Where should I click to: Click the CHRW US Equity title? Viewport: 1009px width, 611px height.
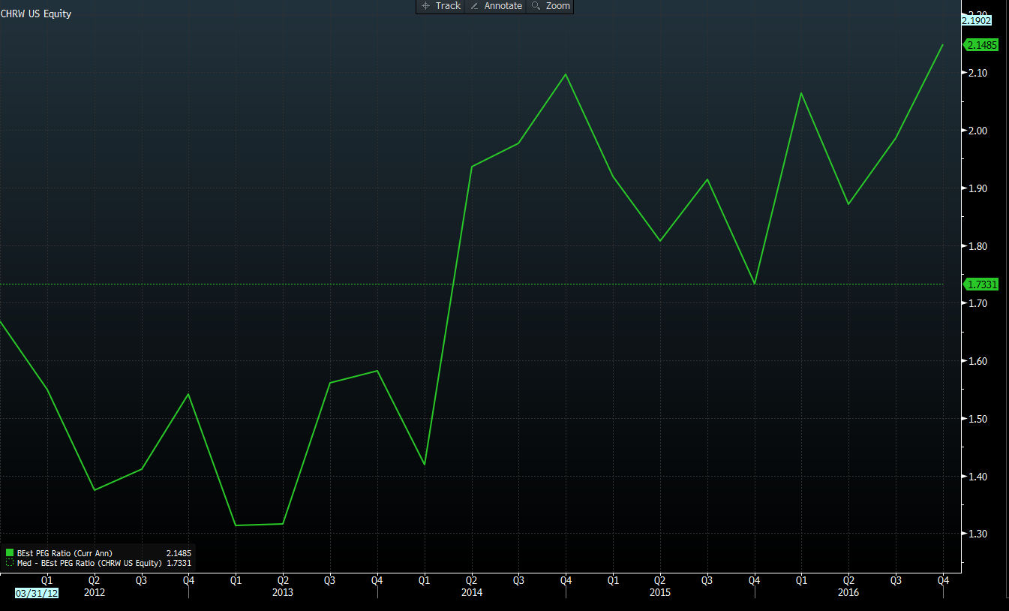36,14
